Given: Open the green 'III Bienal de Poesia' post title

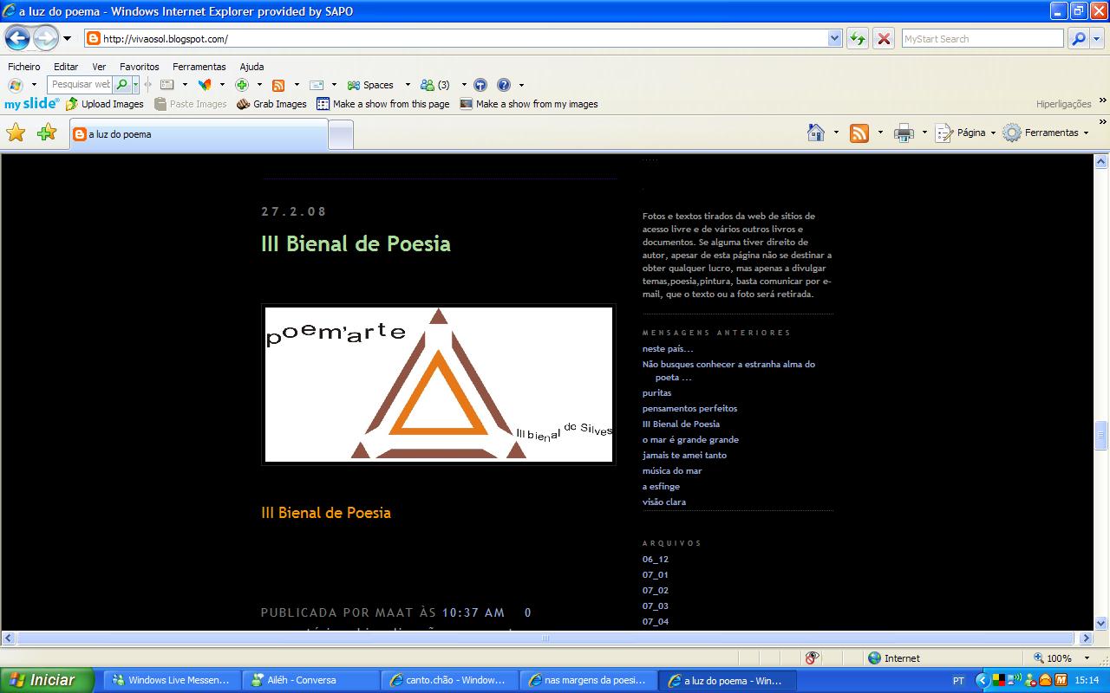Looking at the screenshot, I should point(356,243).
